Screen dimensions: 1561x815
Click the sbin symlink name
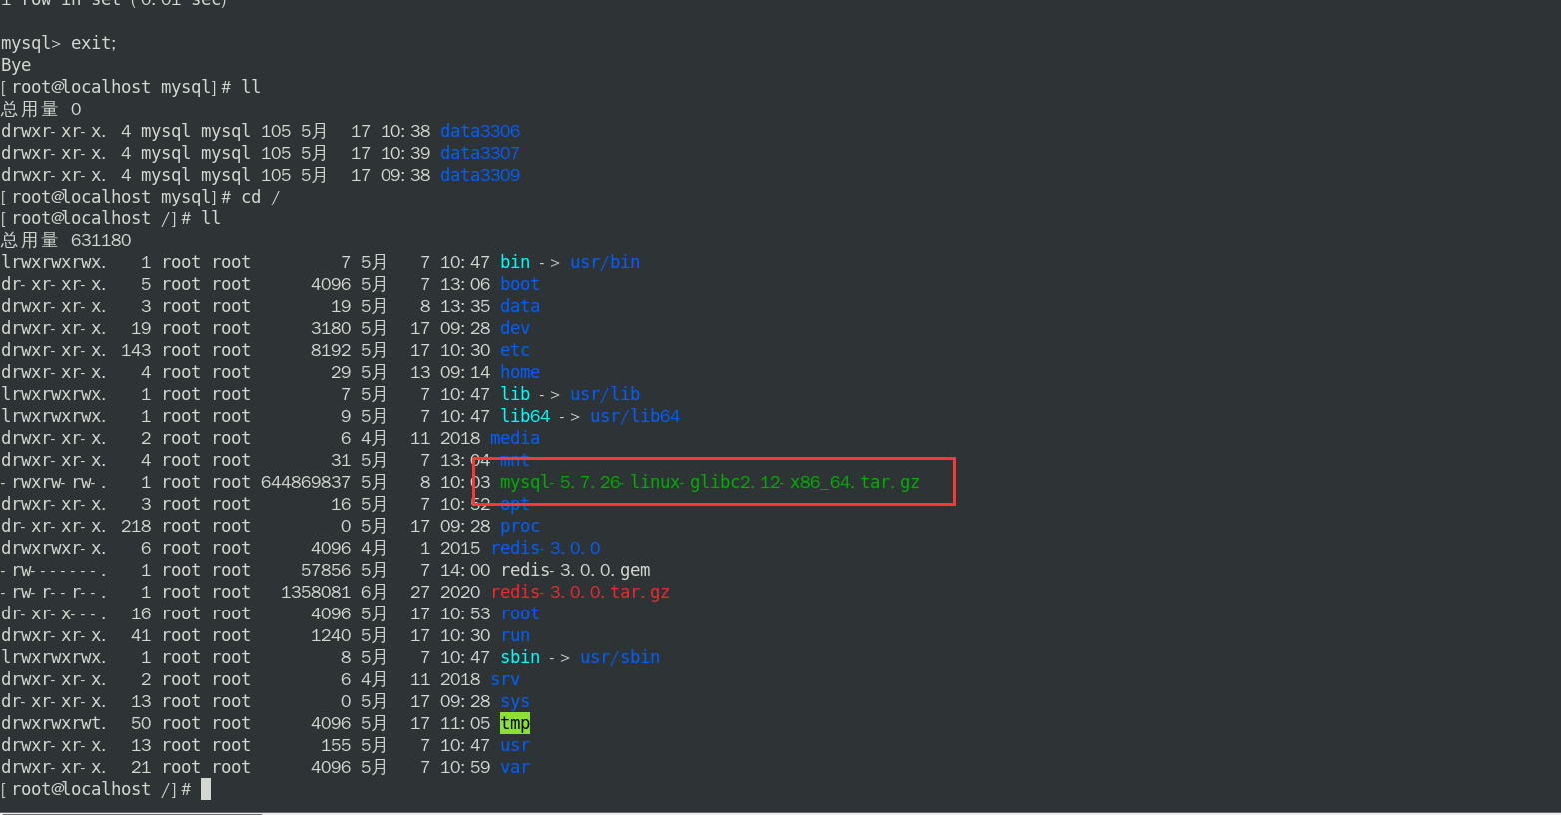tap(520, 657)
